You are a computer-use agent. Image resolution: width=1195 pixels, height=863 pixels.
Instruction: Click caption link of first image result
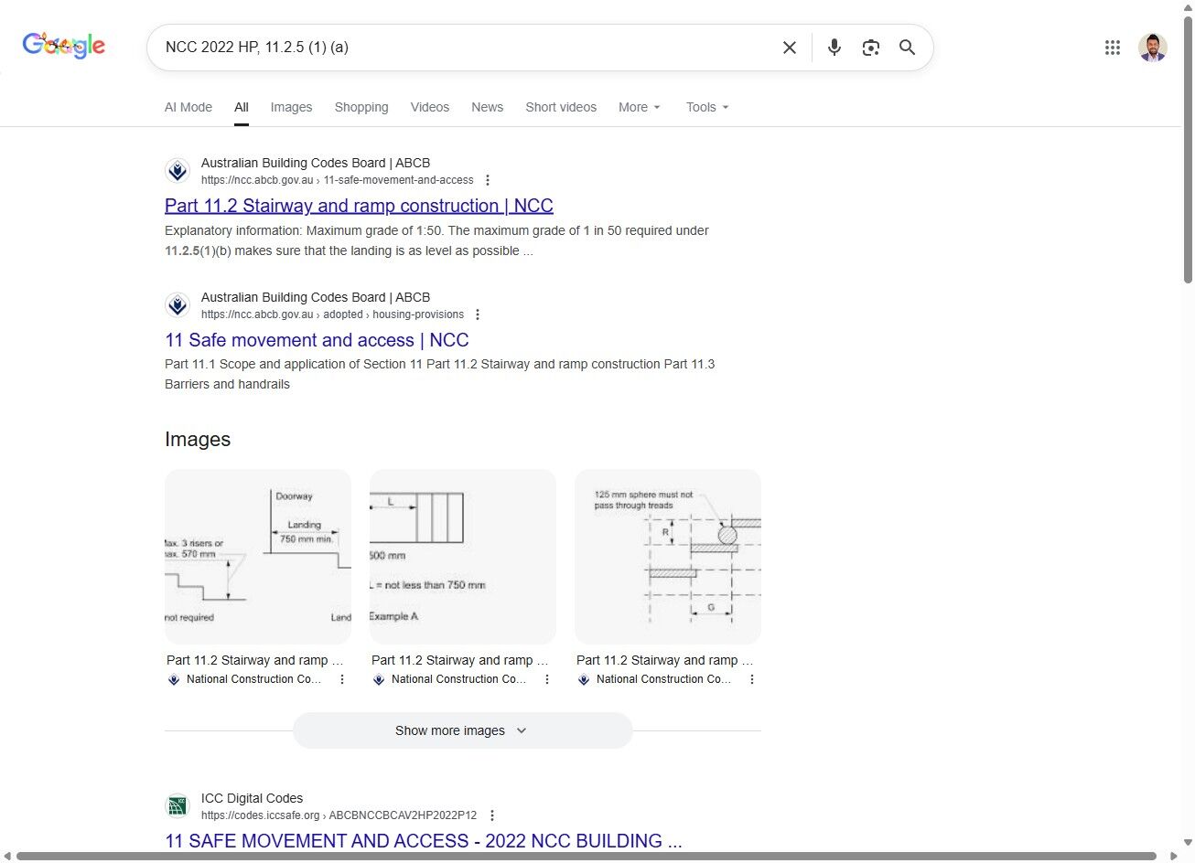[x=254, y=660]
